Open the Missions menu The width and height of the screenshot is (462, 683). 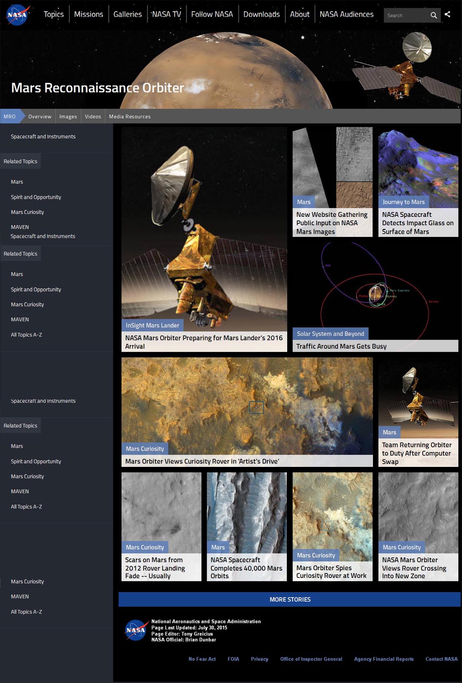click(89, 14)
